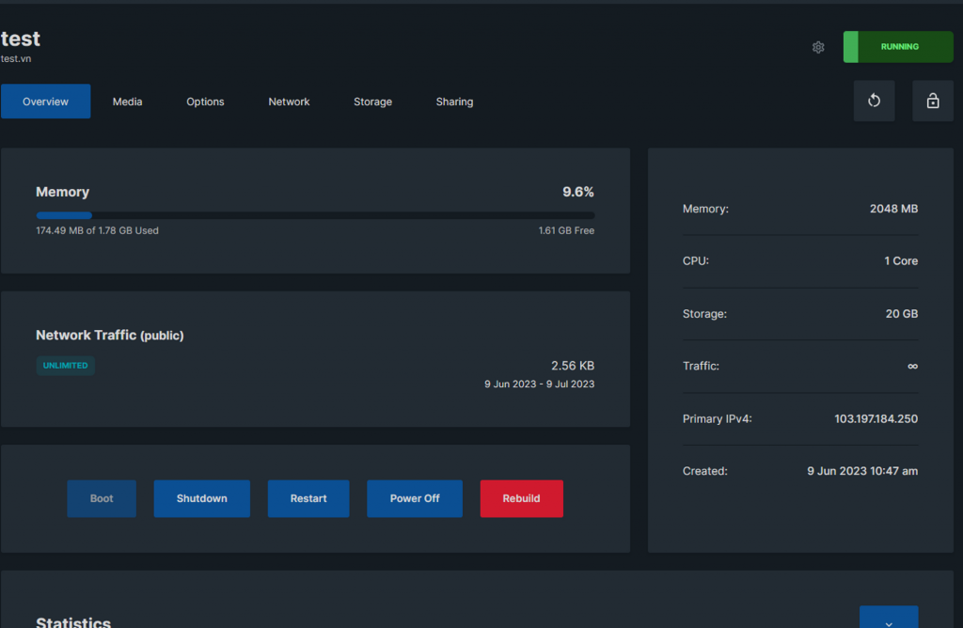This screenshot has height=628, width=963.
Task: Open server settings gear icon
Action: [x=818, y=47]
